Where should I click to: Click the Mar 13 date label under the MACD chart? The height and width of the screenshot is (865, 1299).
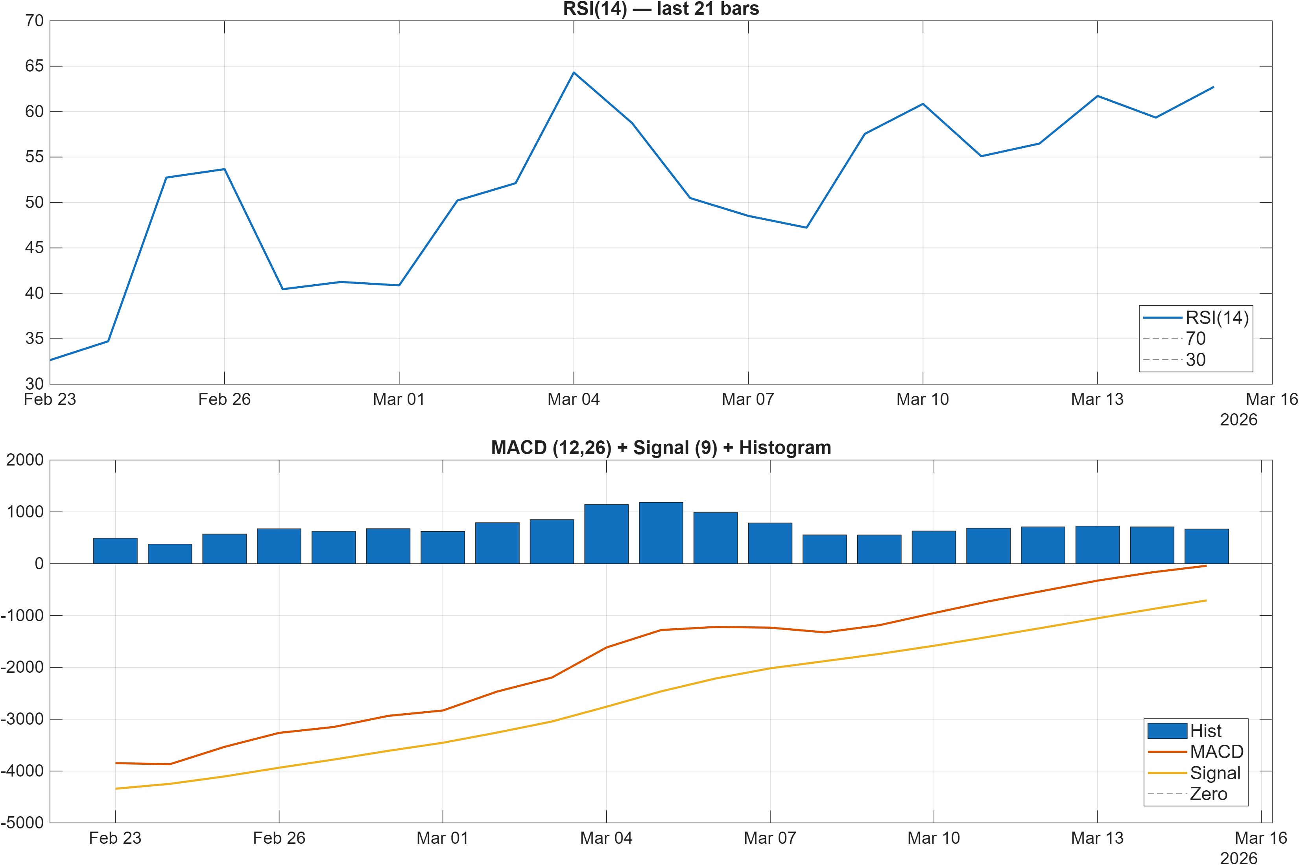(x=1097, y=838)
